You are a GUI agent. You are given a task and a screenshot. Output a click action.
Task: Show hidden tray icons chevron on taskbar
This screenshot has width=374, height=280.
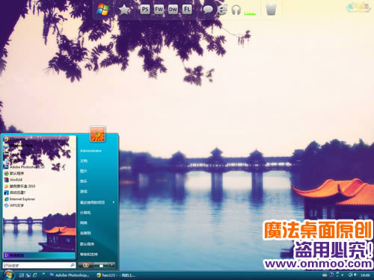pos(343,275)
